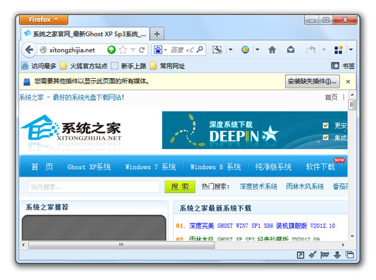Click the 安装缺失插件 button
Viewport: 376px width, 280px height.
[312, 81]
